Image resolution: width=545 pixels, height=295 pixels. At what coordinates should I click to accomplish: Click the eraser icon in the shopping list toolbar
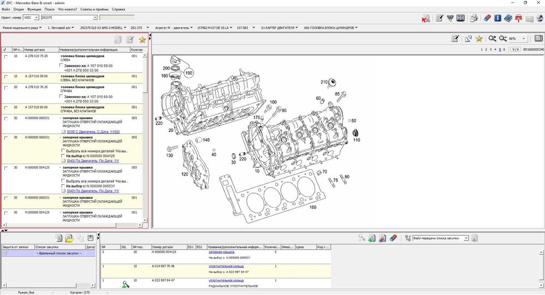point(393,238)
